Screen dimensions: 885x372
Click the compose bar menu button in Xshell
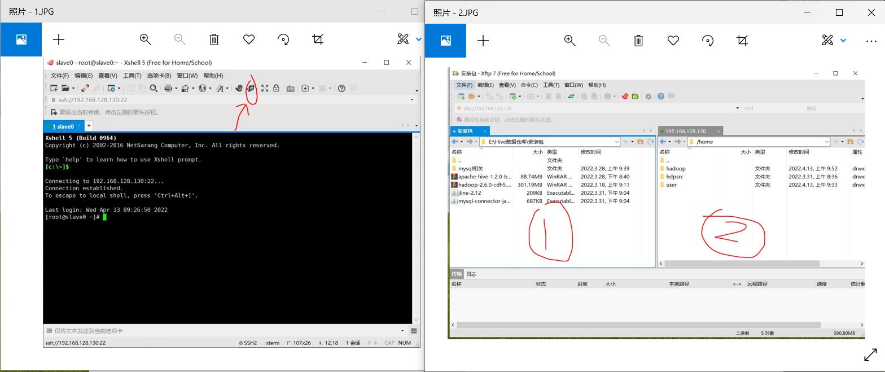tap(414, 331)
